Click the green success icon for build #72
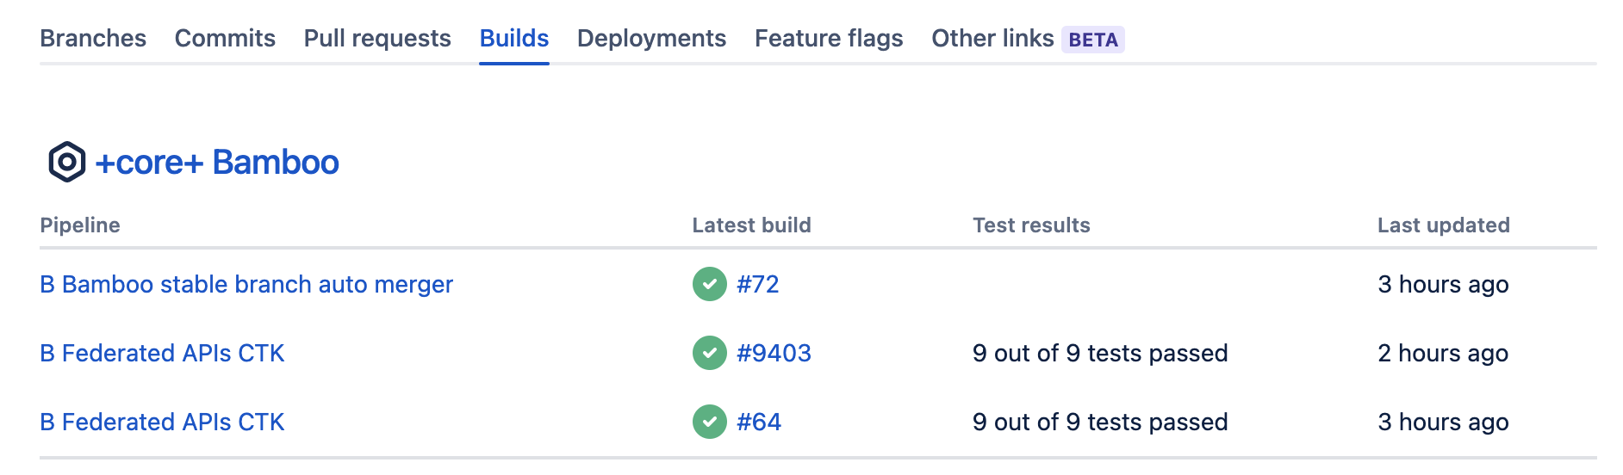1623x475 pixels. 710,284
